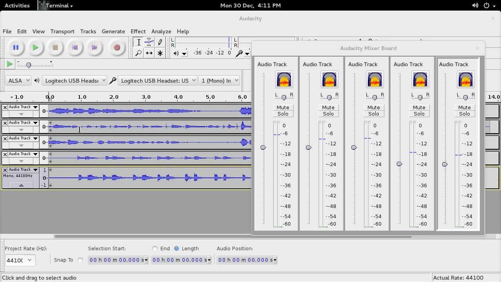Mute the second track in Mixer Board
Viewport: 501px width, 282px height.
point(328,107)
